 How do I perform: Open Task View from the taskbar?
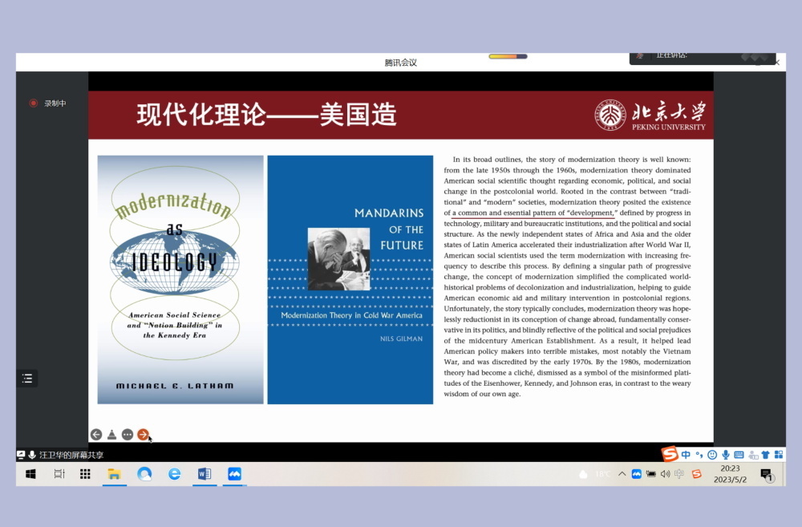click(x=61, y=473)
